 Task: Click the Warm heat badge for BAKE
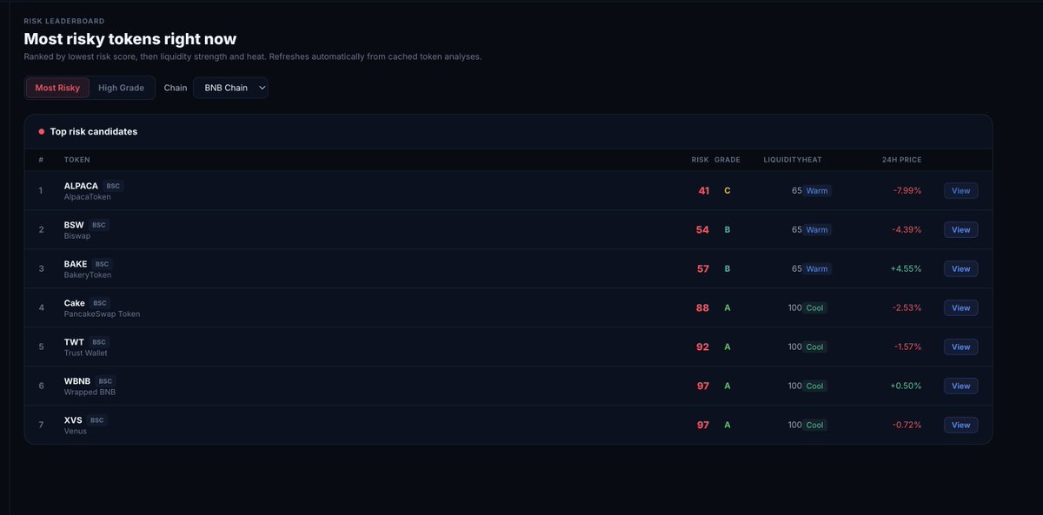click(x=817, y=269)
